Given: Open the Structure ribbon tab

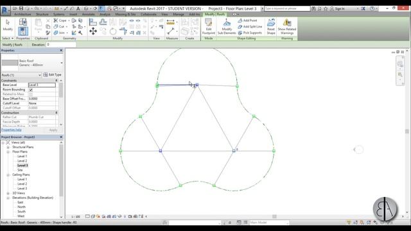Looking at the screenshot, I should [42, 14].
